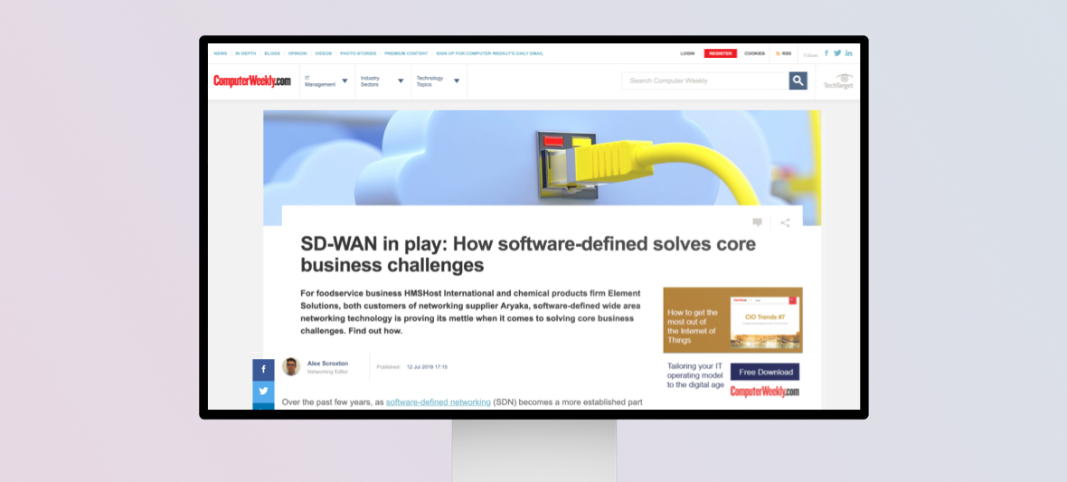Click the yellow cable hero image
This screenshot has width=1067, height=482.
(542, 157)
